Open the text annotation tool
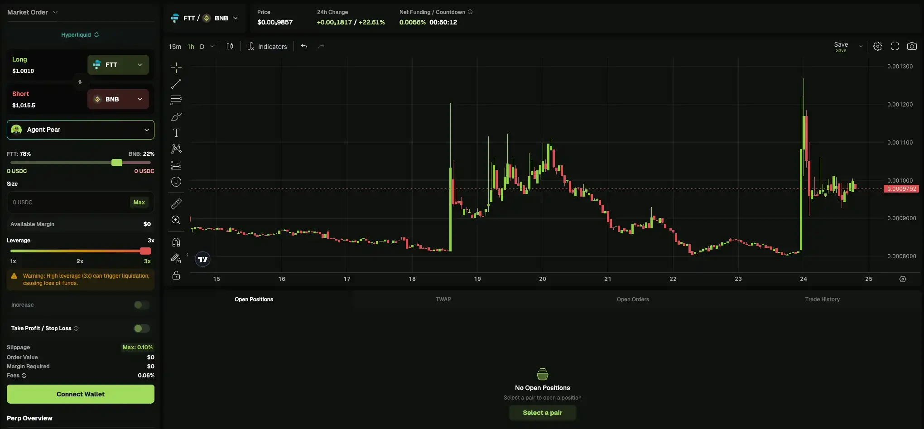 tap(176, 133)
